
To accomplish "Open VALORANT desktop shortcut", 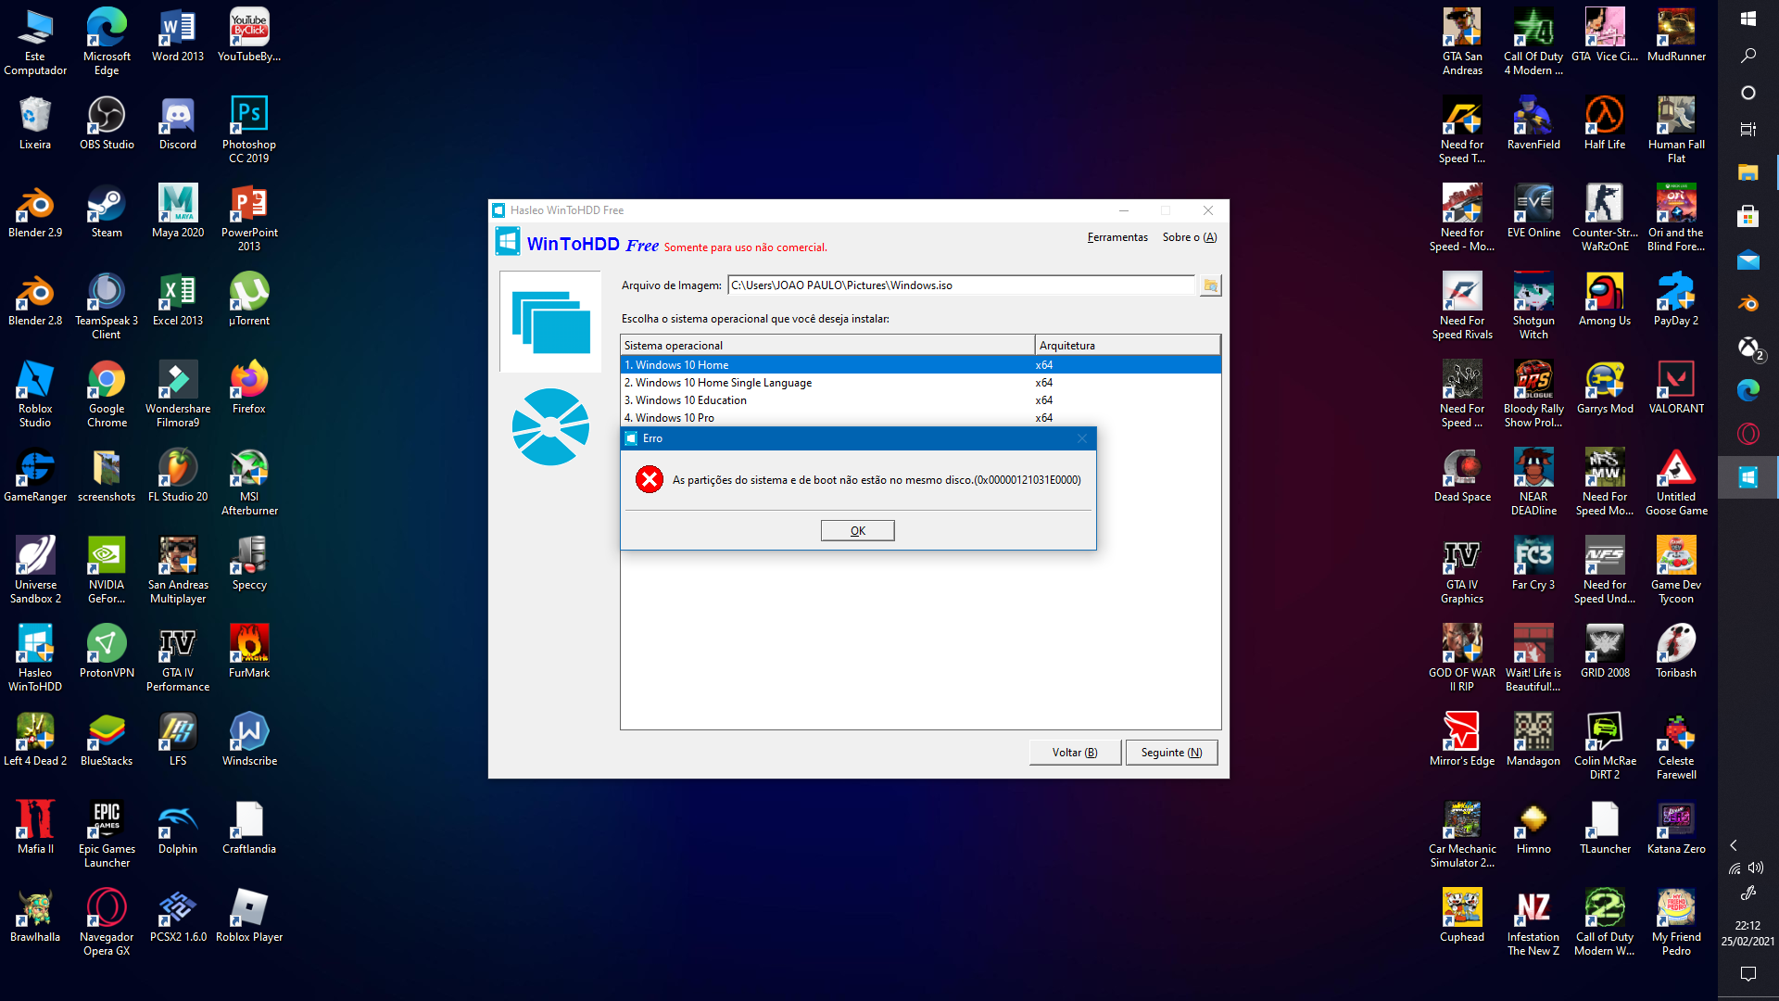I will [x=1676, y=388].
